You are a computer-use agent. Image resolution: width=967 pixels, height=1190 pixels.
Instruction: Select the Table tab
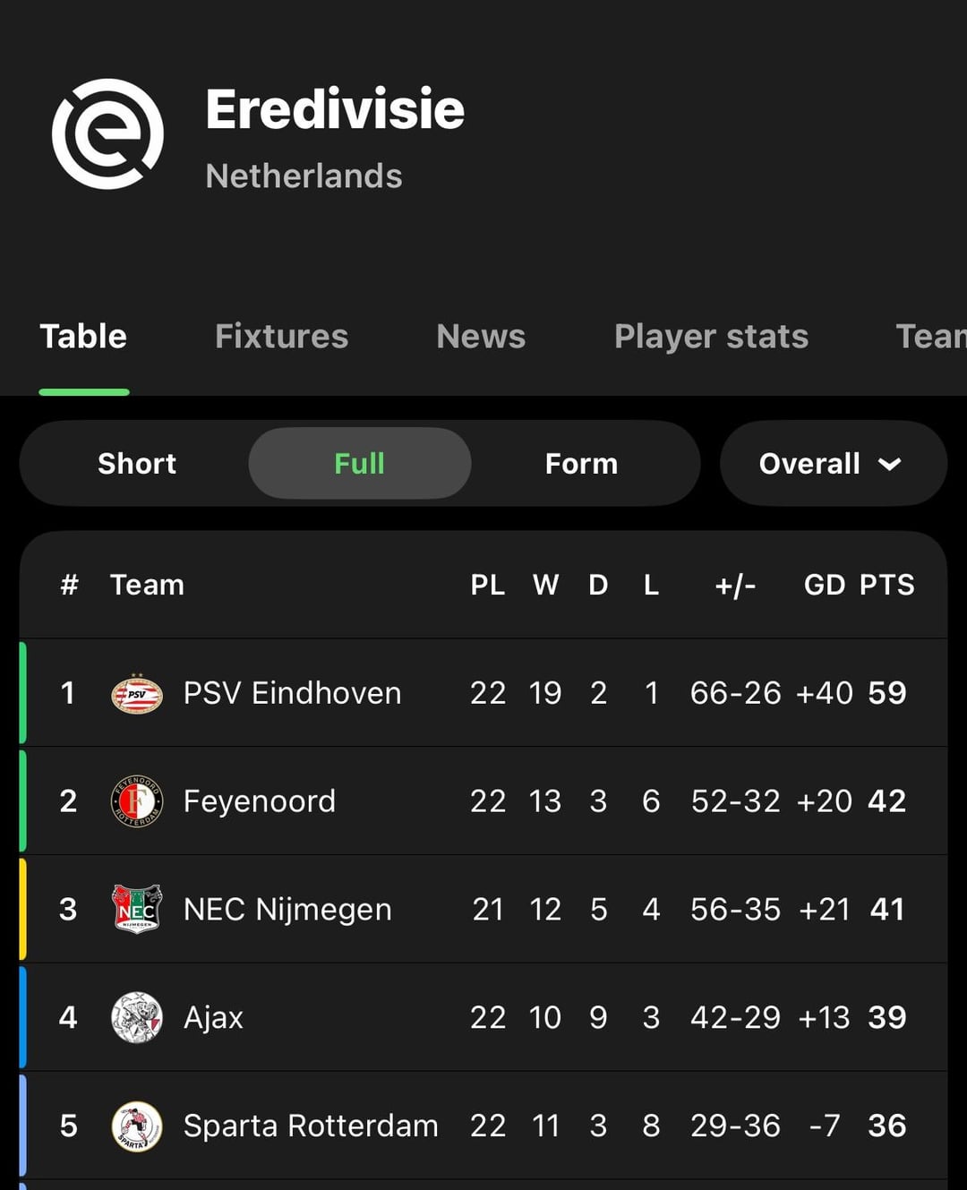(x=83, y=337)
